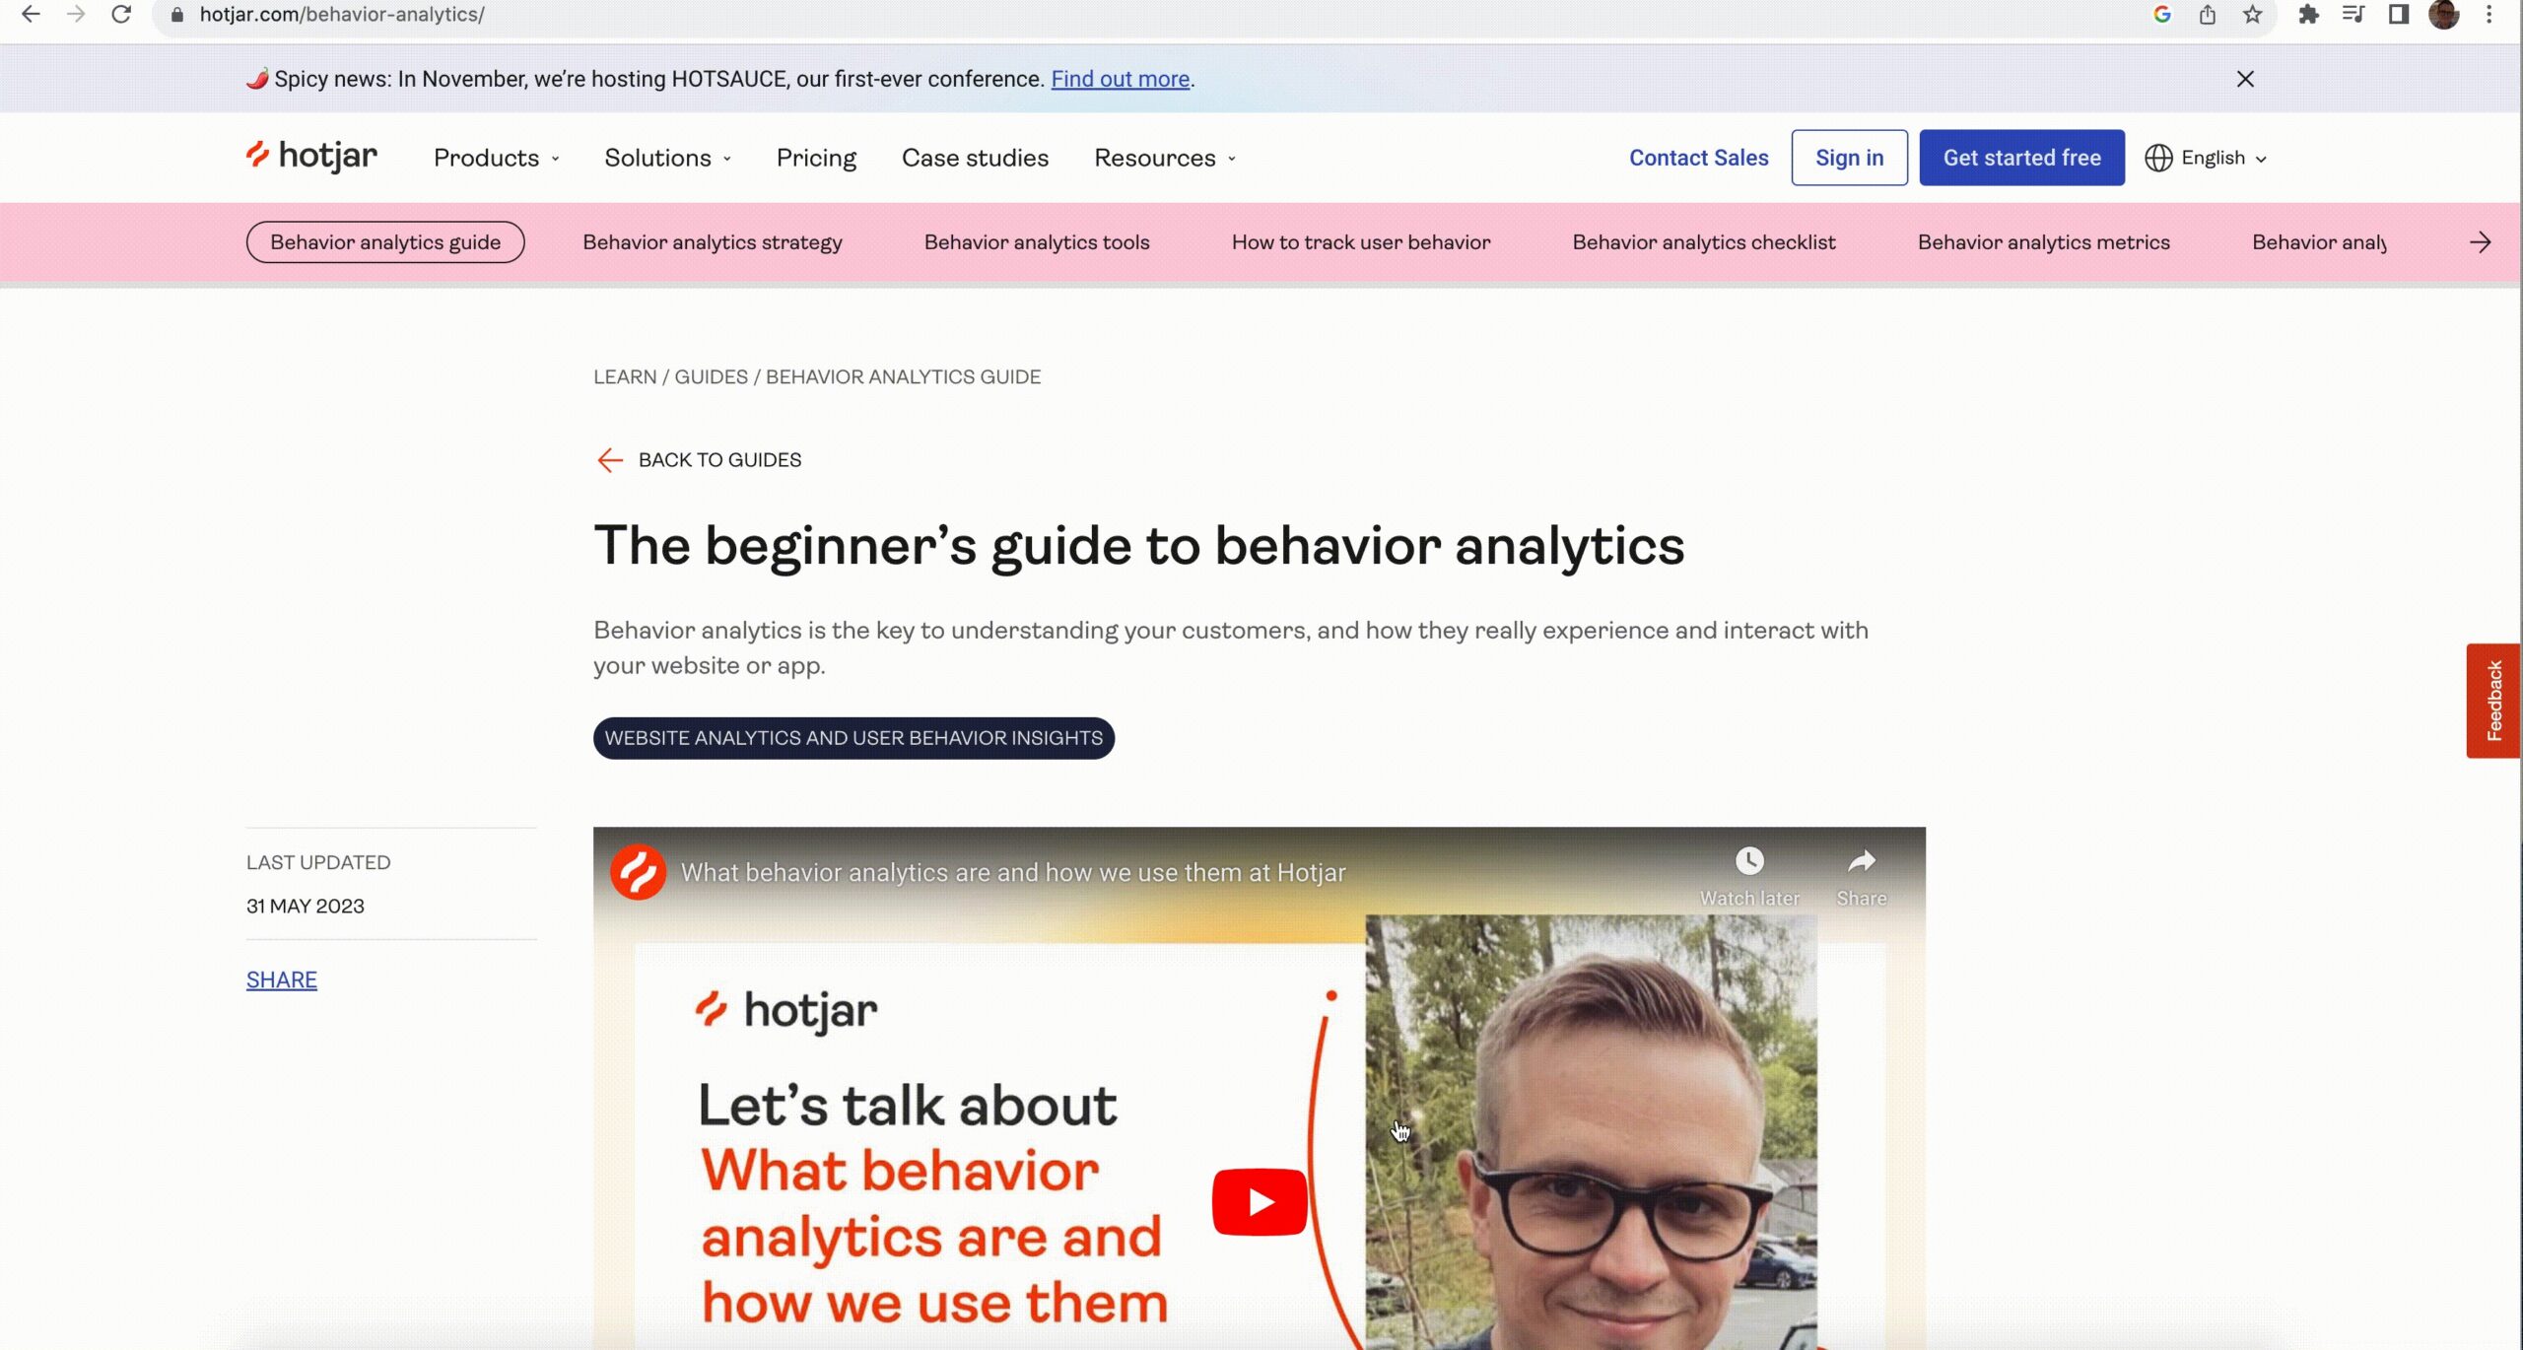This screenshot has width=2523, height=1350.
Task: Expand the Products dropdown menu
Action: (x=497, y=158)
